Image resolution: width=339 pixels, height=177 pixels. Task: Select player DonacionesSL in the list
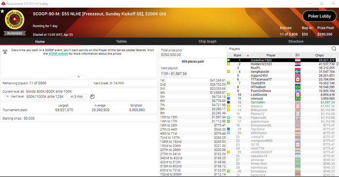tap(281, 125)
